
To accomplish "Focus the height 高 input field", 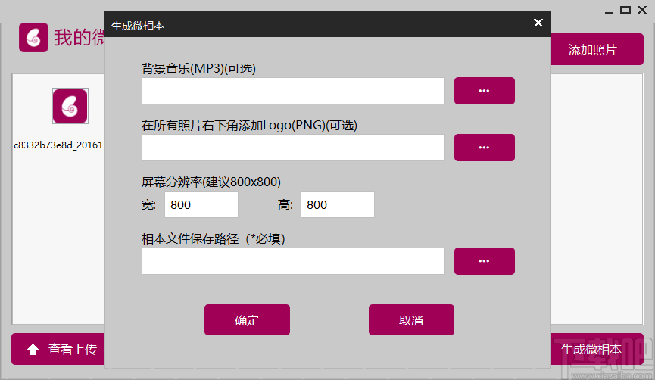I will pyautogui.click(x=338, y=204).
